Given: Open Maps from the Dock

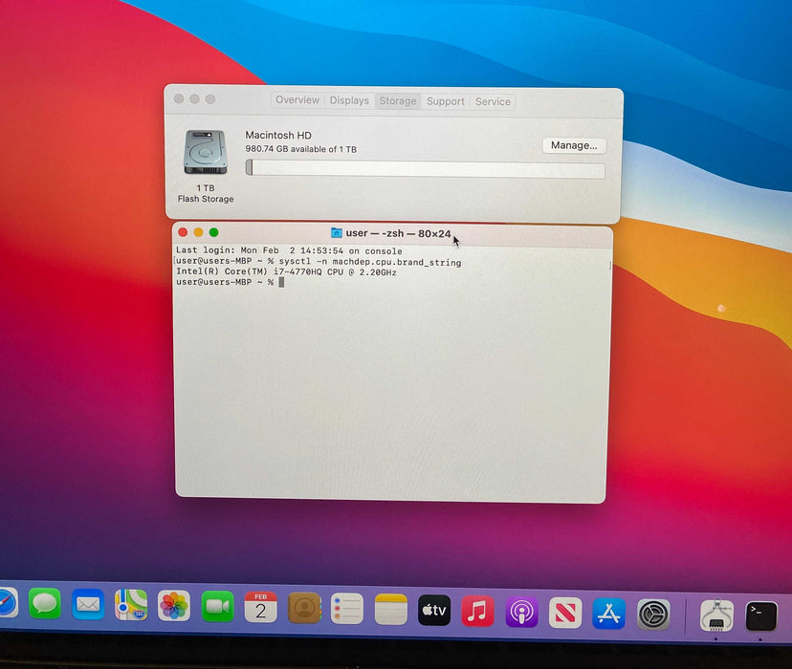Looking at the screenshot, I should click(131, 605).
